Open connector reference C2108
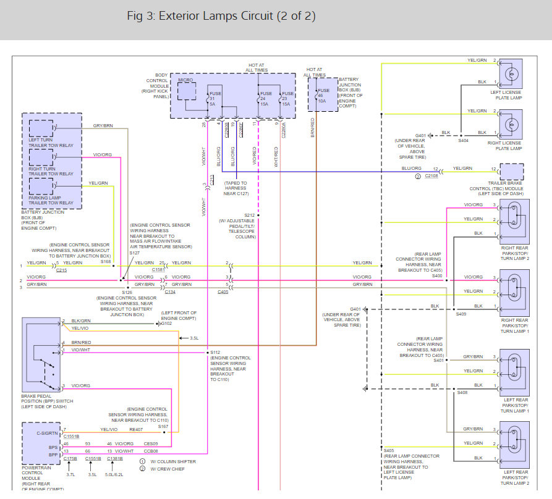The height and width of the screenshot is (499, 552). (431, 176)
